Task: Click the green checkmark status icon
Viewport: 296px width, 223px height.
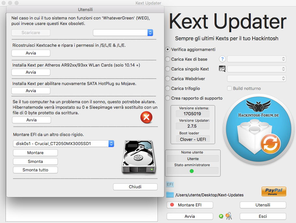Action: point(221,216)
